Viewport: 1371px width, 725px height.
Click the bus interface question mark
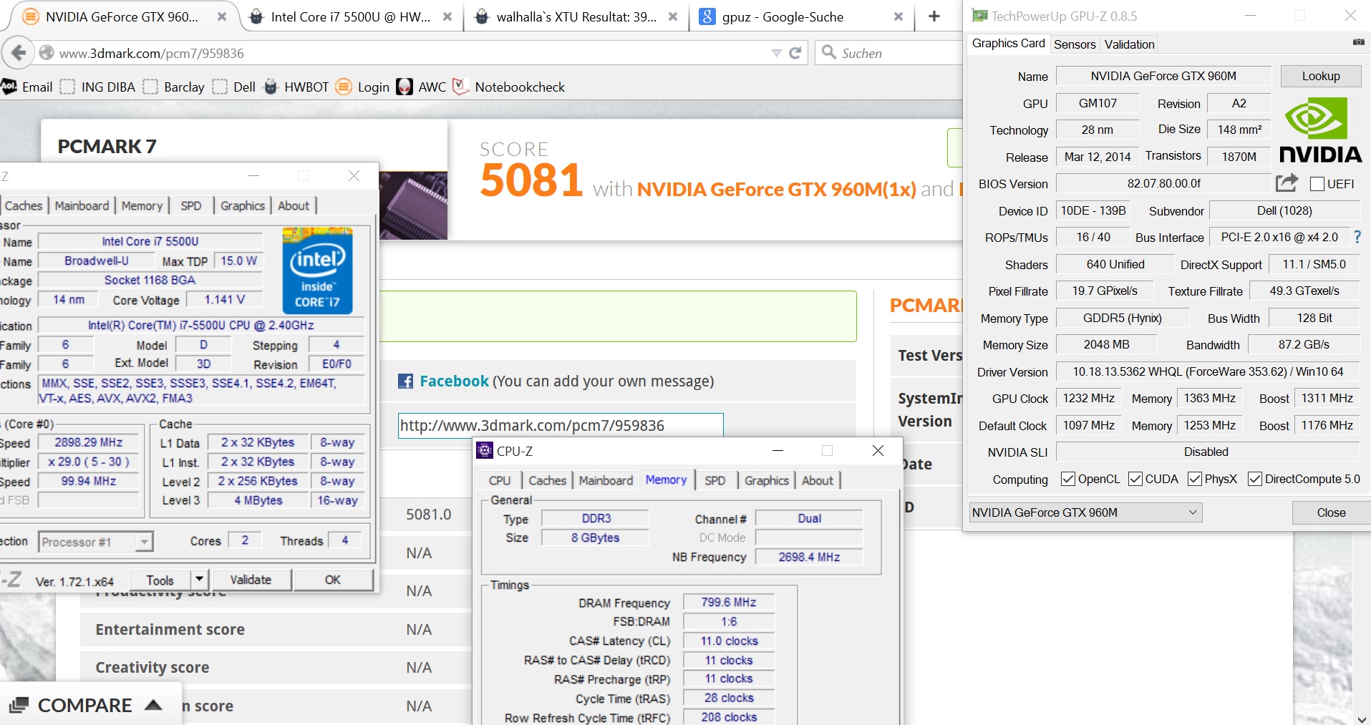[x=1357, y=237]
